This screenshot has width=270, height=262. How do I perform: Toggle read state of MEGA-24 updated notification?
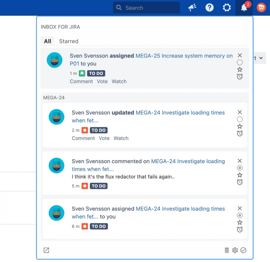[x=239, y=119]
